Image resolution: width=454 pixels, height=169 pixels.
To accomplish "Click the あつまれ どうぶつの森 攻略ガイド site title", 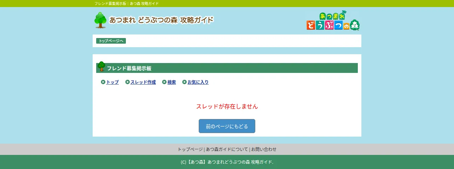I will [x=162, y=20].
